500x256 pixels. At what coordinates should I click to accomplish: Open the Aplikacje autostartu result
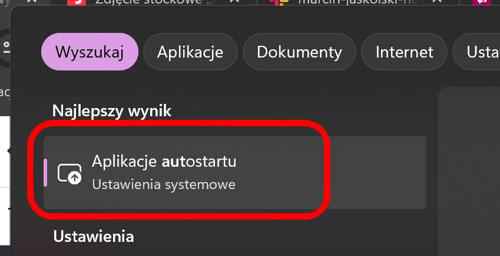point(235,173)
